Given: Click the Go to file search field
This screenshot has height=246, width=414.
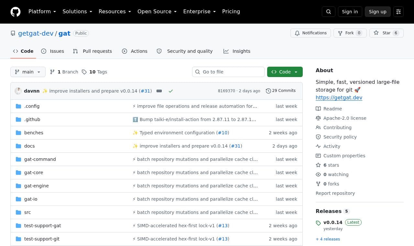Looking at the screenshot, I should click(228, 72).
